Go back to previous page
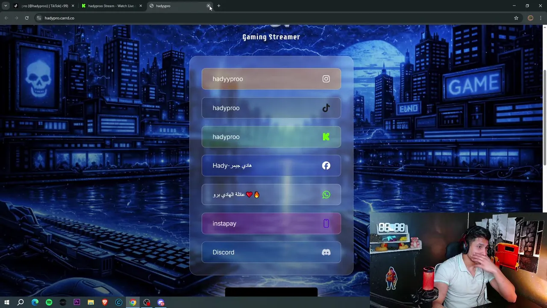The height and width of the screenshot is (308, 547). coord(6,18)
